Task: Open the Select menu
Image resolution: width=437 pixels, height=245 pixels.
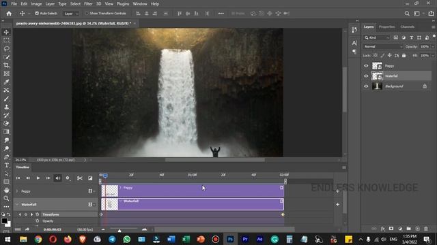Action: pos(75,4)
